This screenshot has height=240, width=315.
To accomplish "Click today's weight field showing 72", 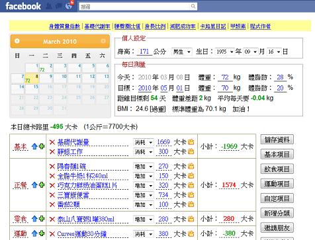I will tap(225, 77).
